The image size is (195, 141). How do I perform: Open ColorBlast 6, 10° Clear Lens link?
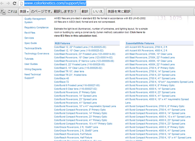pyautogui.click(x=78, y=68)
